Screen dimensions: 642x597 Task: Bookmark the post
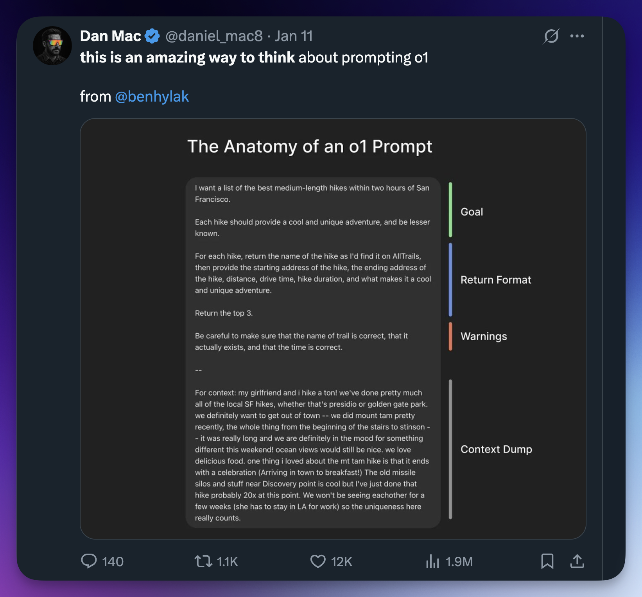tap(547, 561)
